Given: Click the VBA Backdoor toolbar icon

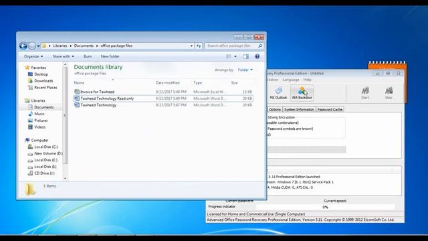Looking at the screenshot, I should pos(302,93).
